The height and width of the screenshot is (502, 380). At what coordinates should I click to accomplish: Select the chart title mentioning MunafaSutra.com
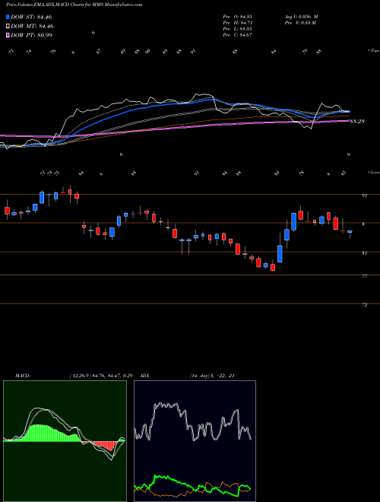[x=74, y=5]
